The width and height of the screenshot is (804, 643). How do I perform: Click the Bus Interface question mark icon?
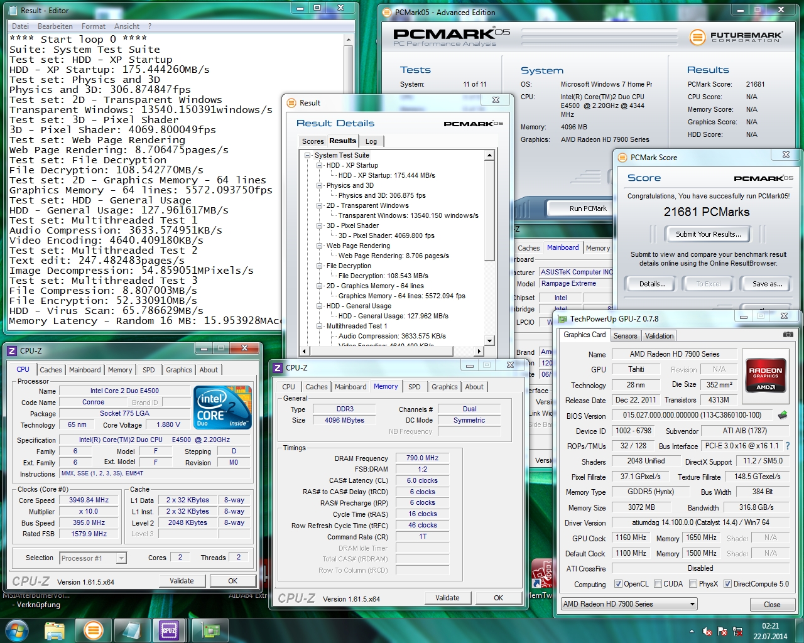(787, 446)
